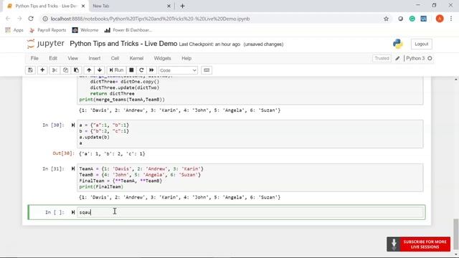Image resolution: width=459 pixels, height=258 pixels.
Task: Click the Jupyter logo
Action: click(x=45, y=44)
